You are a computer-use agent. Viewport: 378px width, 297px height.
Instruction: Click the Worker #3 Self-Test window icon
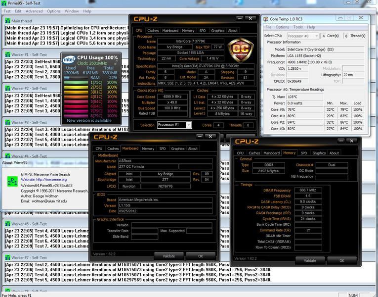(7, 122)
